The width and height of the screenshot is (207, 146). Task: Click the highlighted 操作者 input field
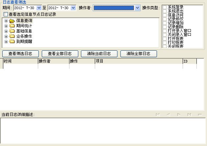(114, 8)
